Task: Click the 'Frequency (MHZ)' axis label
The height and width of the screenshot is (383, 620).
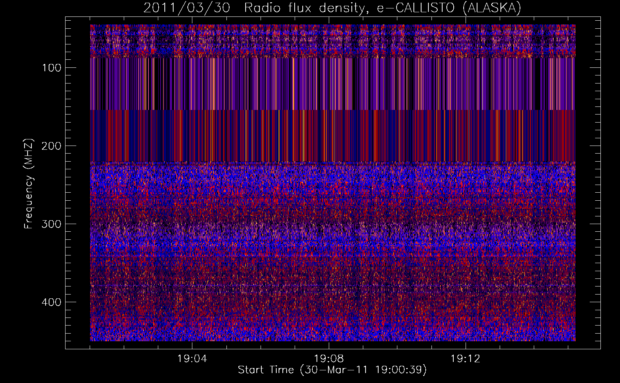Action: pos(29,183)
